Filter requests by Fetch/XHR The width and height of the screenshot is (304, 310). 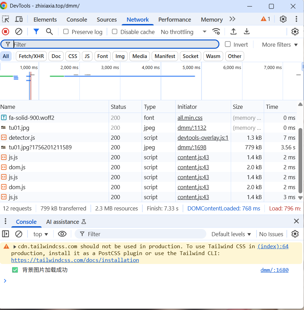click(31, 56)
